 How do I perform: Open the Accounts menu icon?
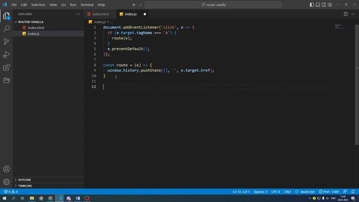click(6, 169)
